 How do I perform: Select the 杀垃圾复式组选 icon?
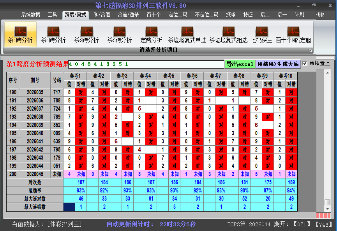[x=228, y=34]
